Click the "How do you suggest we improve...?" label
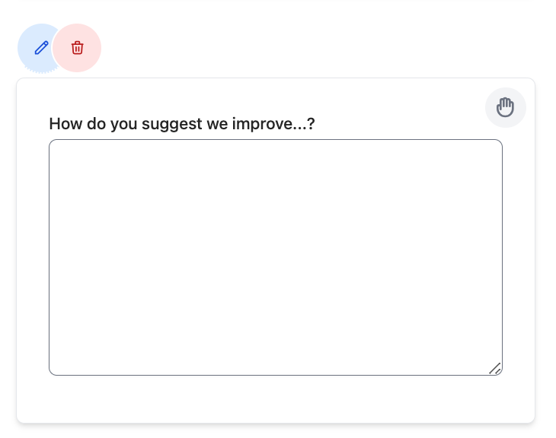The width and height of the screenshot is (556, 438). (182, 124)
